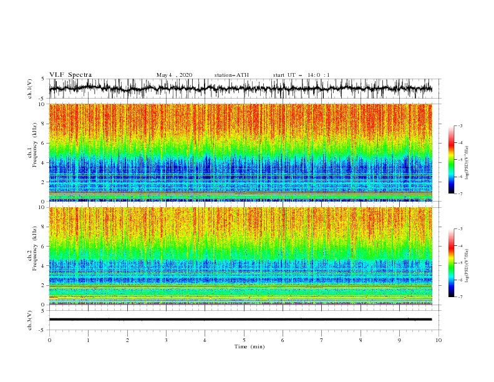Click the log(PSD) label beside ch.2 color bar
Viewport: 494px width, 382px height.
coord(467,265)
